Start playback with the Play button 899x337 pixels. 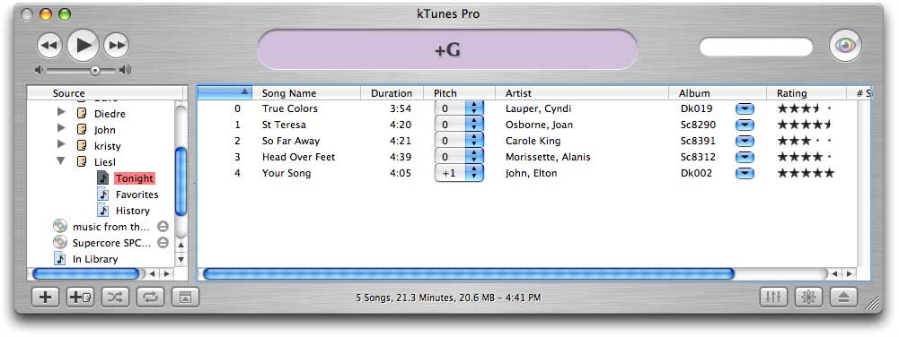[x=84, y=45]
